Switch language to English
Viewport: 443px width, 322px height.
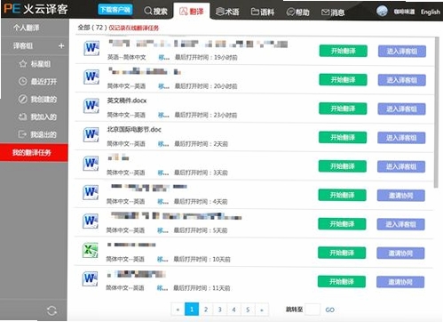click(x=431, y=12)
